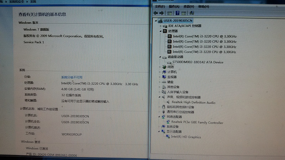The height and width of the screenshot is (160, 285).
Task: Collapse the 处理器 node
Action: (x=161, y=31)
